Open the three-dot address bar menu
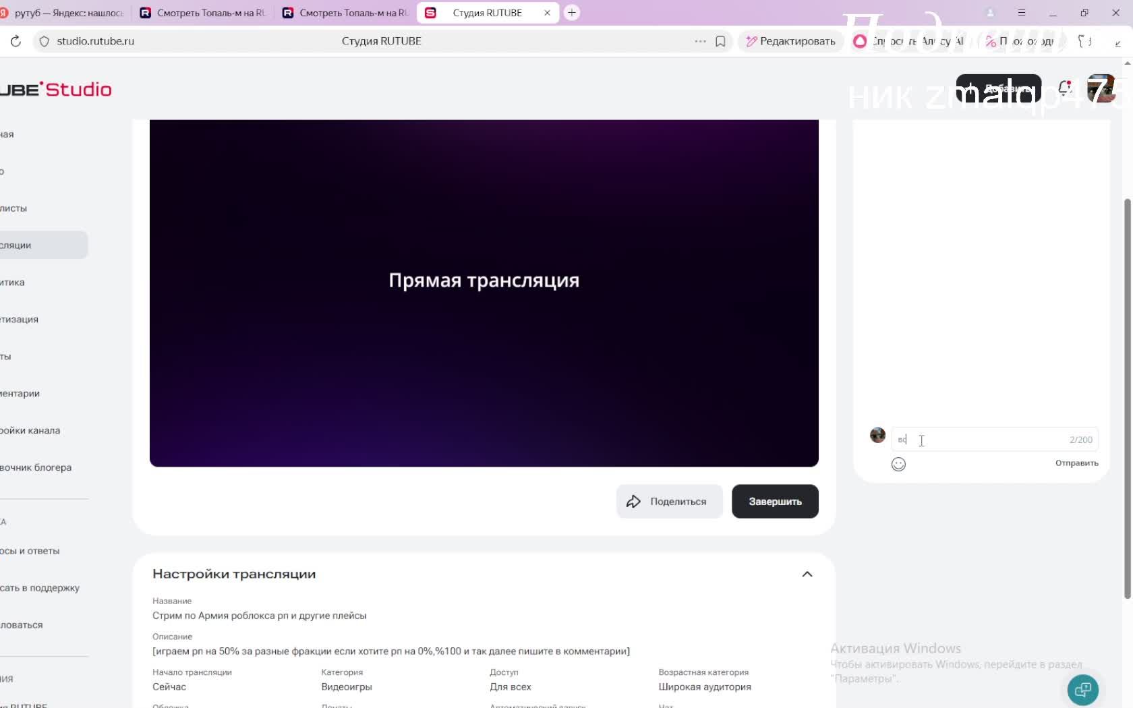This screenshot has width=1133, height=708. [700, 41]
